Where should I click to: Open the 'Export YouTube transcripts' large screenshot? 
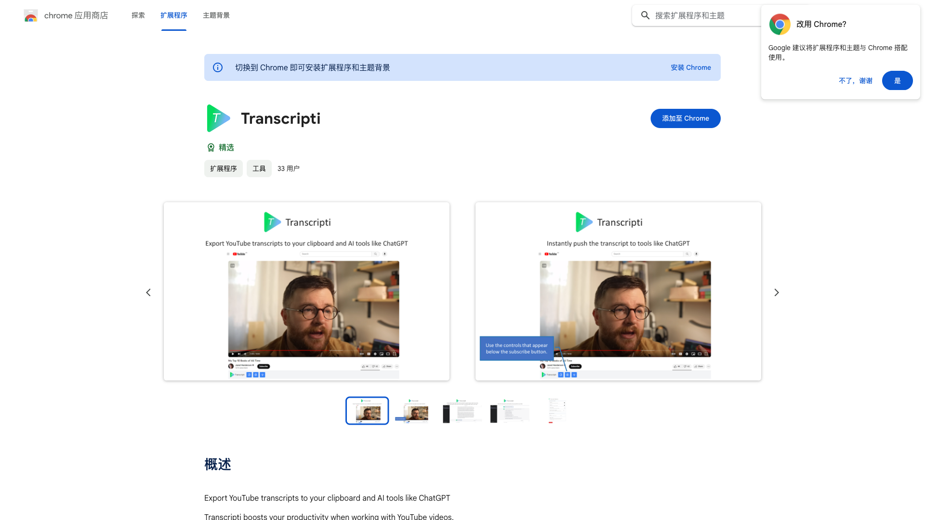coord(306,291)
